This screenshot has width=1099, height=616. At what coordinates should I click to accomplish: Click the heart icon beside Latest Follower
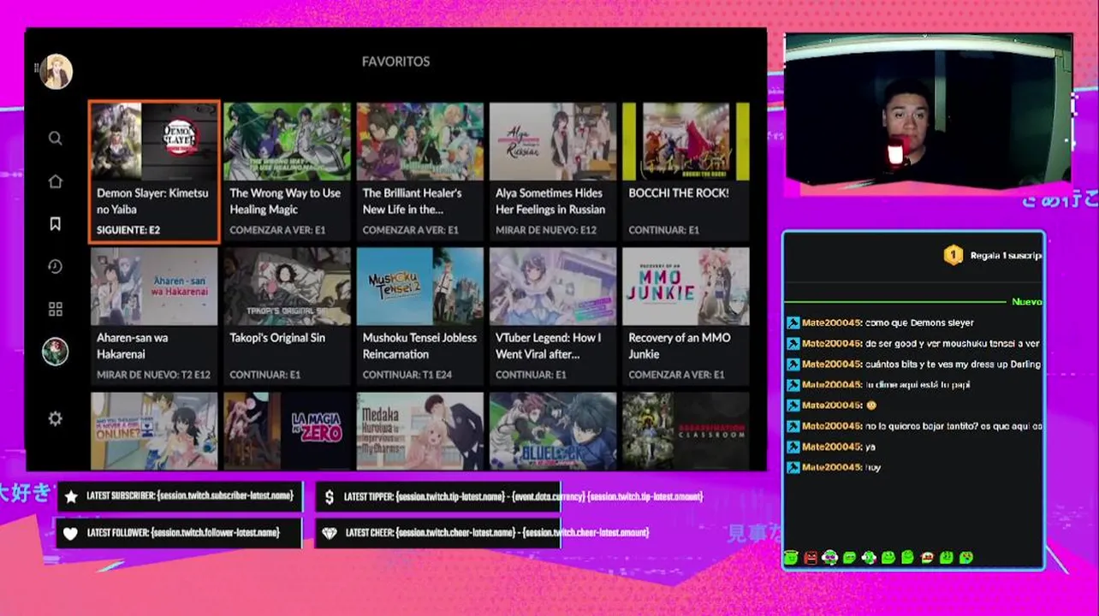click(71, 533)
